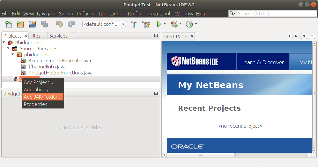Click the Debug Project icon
The image size is (318, 167).
(174, 24)
